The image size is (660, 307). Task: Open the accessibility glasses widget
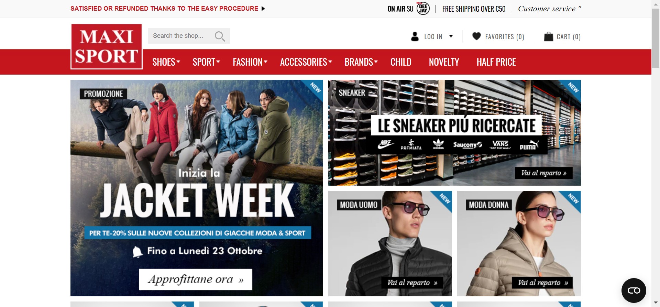tap(634, 290)
